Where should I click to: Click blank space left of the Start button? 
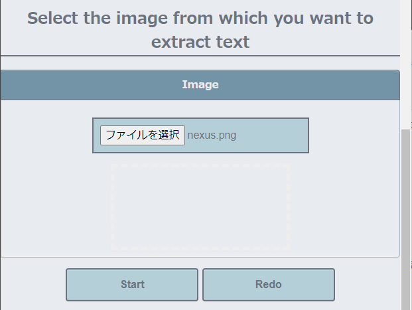point(33,285)
